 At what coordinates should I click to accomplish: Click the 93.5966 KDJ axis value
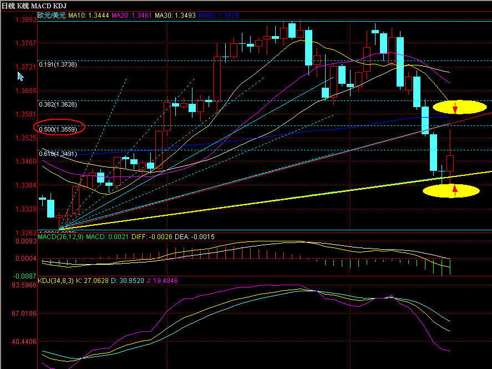click(24, 285)
